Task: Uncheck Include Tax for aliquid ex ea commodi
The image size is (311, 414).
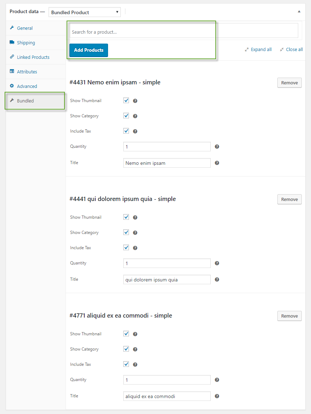Action: pyautogui.click(x=126, y=364)
